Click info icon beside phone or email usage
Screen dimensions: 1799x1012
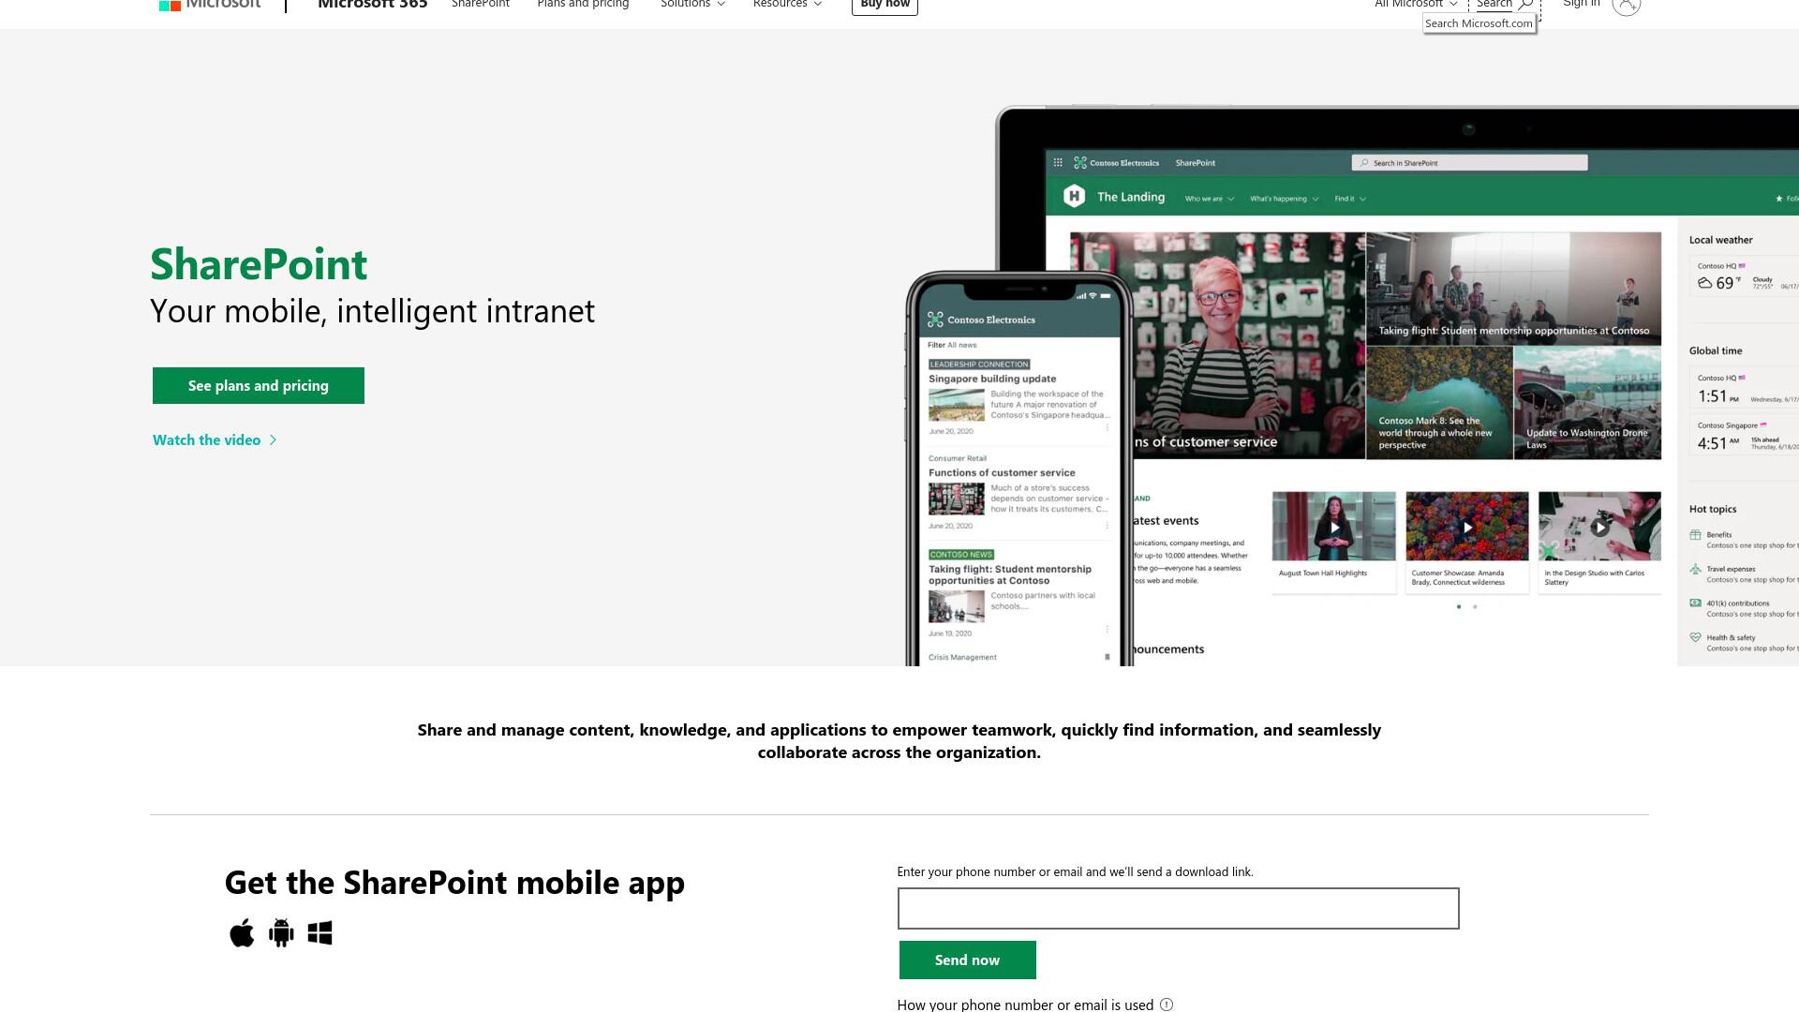pos(1167,1005)
